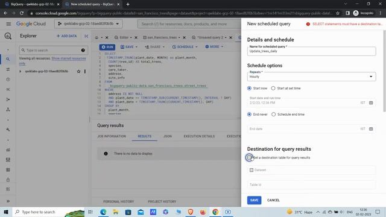Open the SAVE dropdown menu
Viewport: 386px width, 217px height.
coord(137,47)
